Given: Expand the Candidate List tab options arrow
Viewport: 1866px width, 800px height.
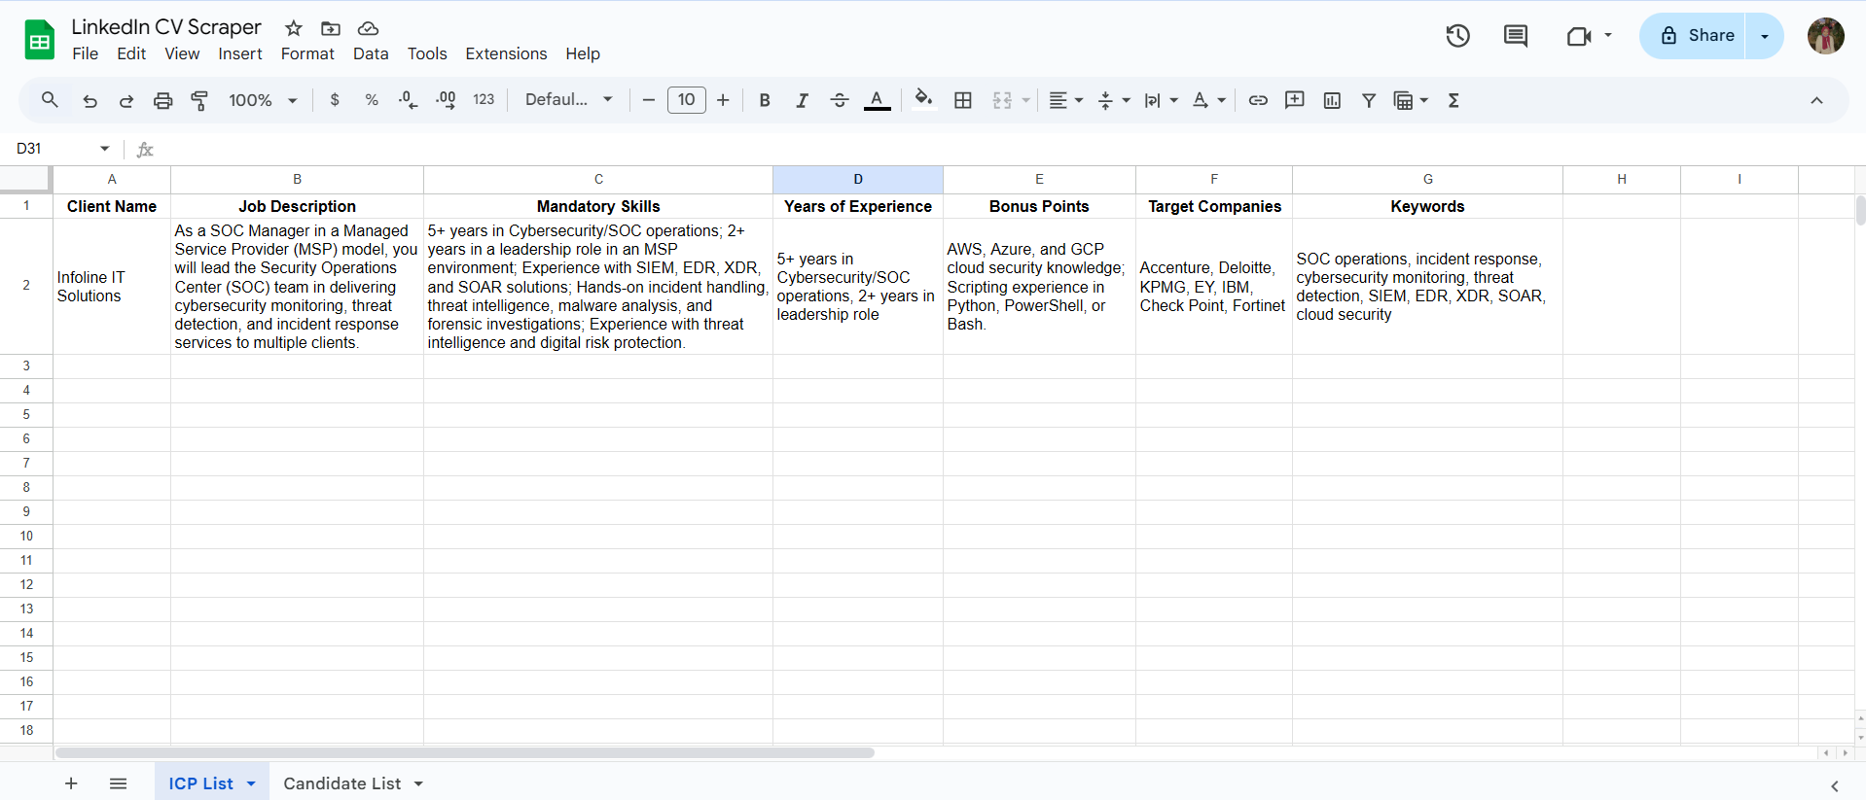Looking at the screenshot, I should tap(418, 783).
